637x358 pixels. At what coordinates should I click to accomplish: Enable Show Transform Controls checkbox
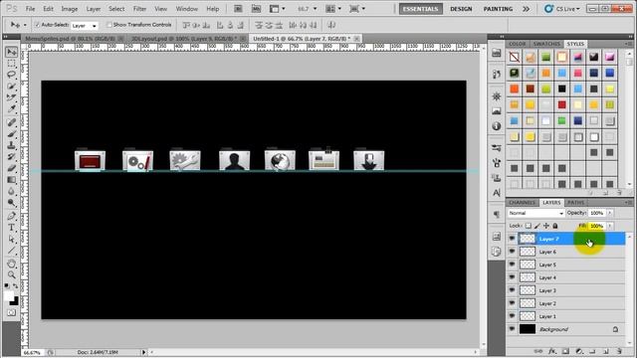[108, 25]
